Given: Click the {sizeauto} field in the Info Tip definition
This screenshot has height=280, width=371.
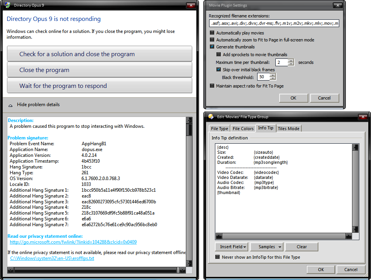Looking at the screenshot, I should click(x=263, y=152).
